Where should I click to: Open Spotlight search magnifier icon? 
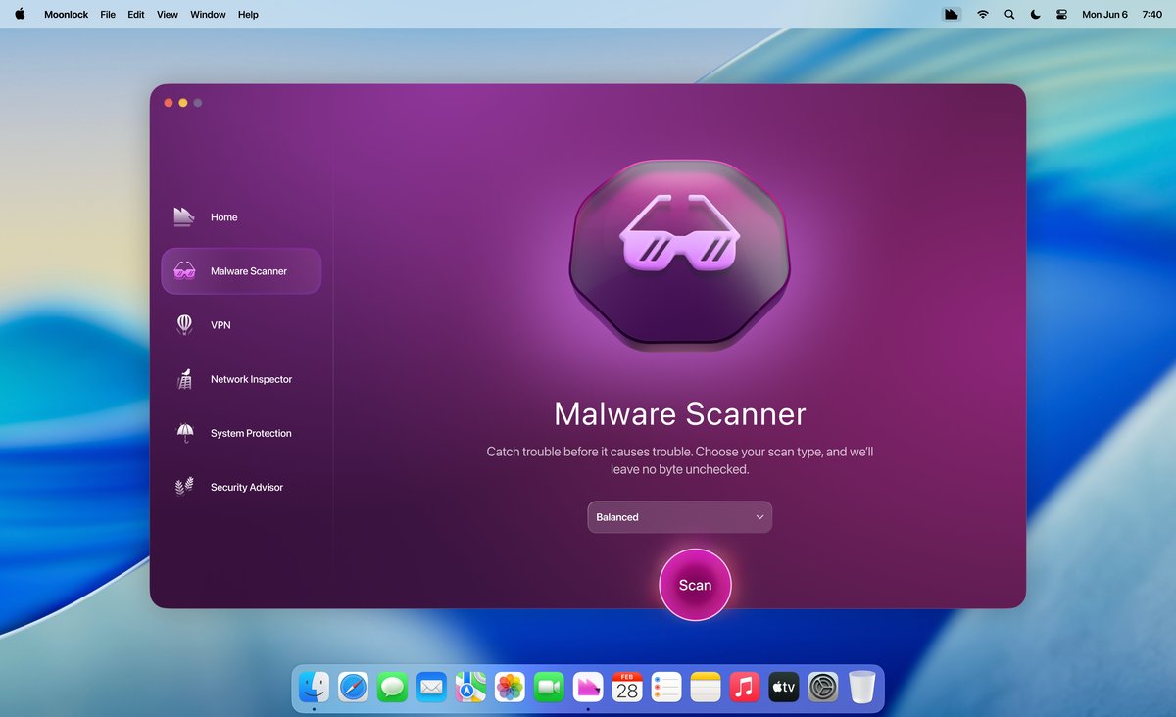tap(1009, 15)
